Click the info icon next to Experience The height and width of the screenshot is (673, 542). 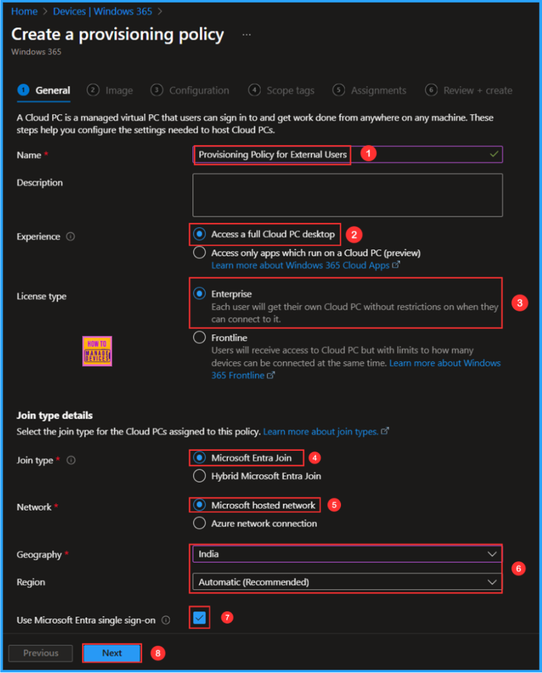(71, 236)
